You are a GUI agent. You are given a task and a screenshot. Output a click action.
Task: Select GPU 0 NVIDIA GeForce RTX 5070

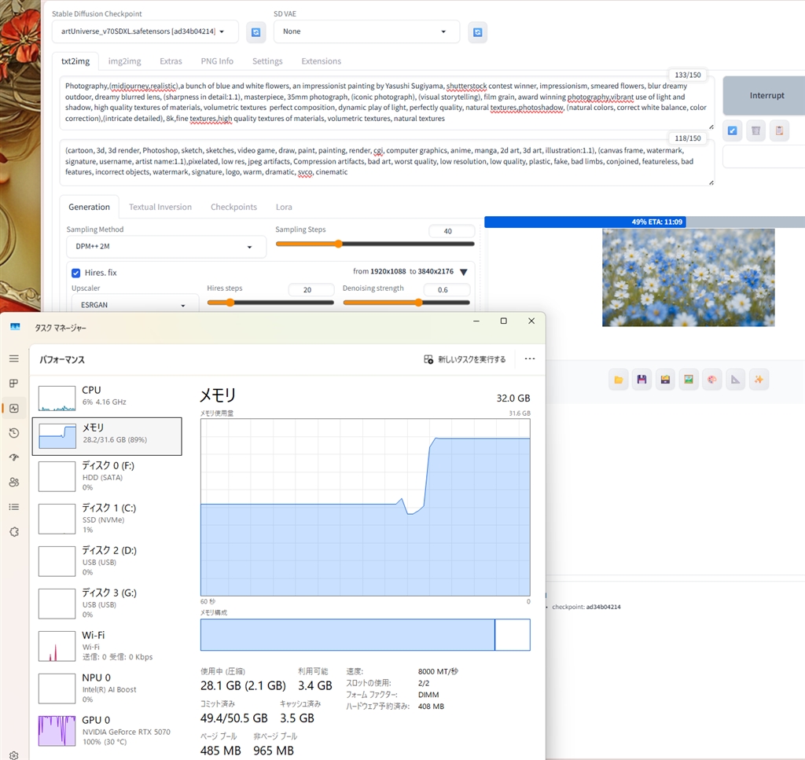[107, 731]
